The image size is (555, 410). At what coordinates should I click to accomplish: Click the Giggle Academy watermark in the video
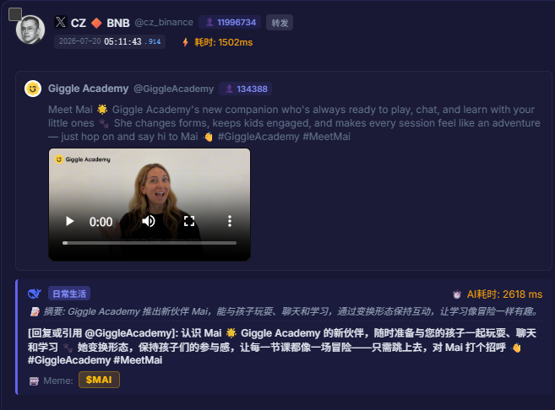point(83,159)
